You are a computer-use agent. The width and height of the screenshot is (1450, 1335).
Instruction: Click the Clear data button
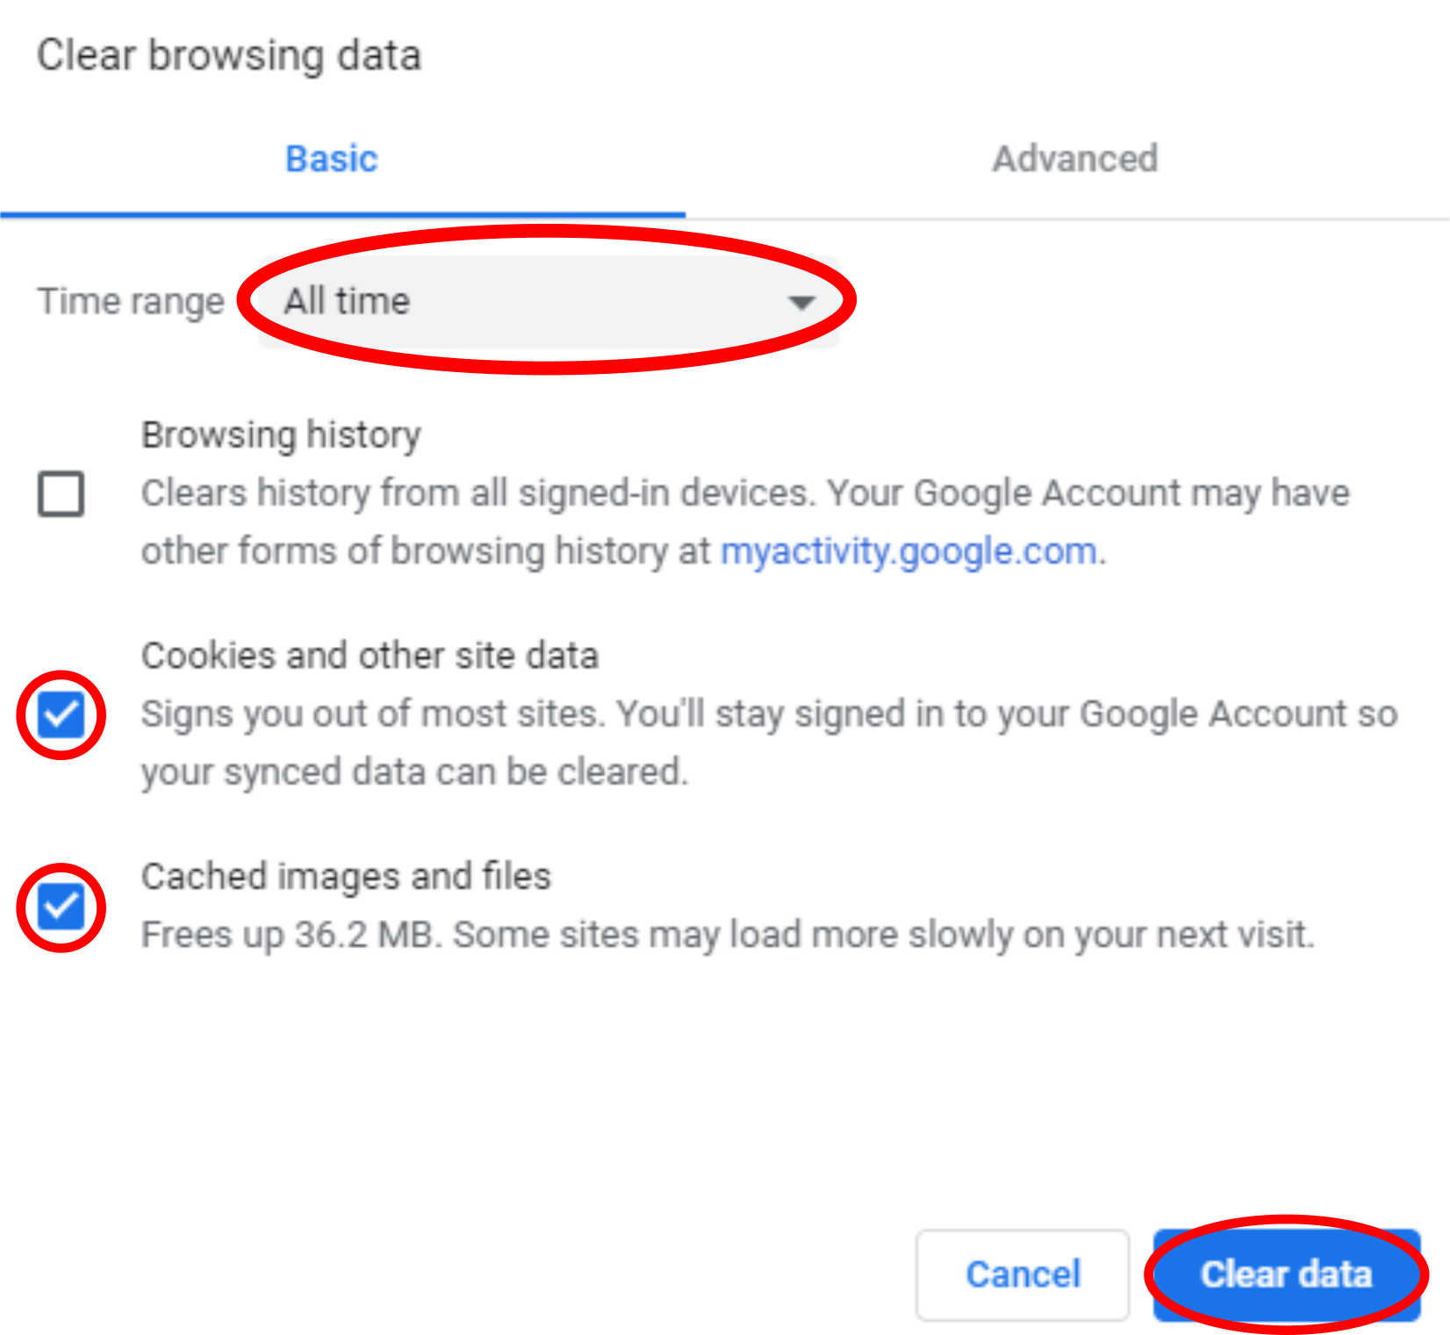(x=1286, y=1274)
